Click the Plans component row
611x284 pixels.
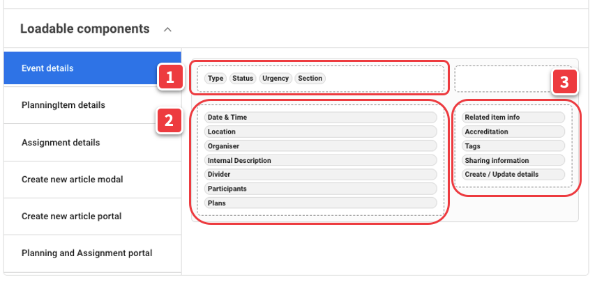pyautogui.click(x=321, y=203)
